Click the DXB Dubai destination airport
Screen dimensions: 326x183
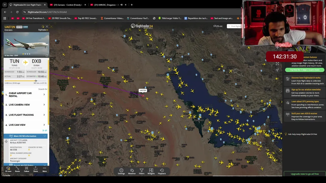(36, 63)
